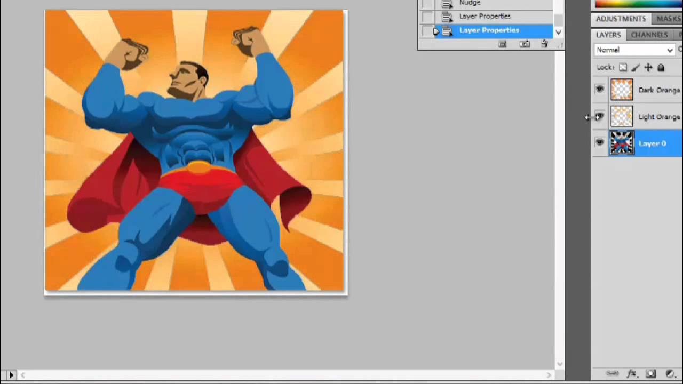This screenshot has height=384, width=683.
Task: Pick a color from the spectrum bar
Action: coord(639,4)
